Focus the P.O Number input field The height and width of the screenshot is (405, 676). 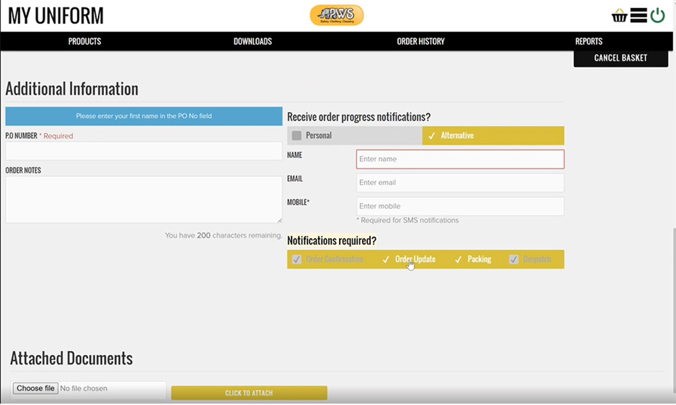tap(143, 151)
